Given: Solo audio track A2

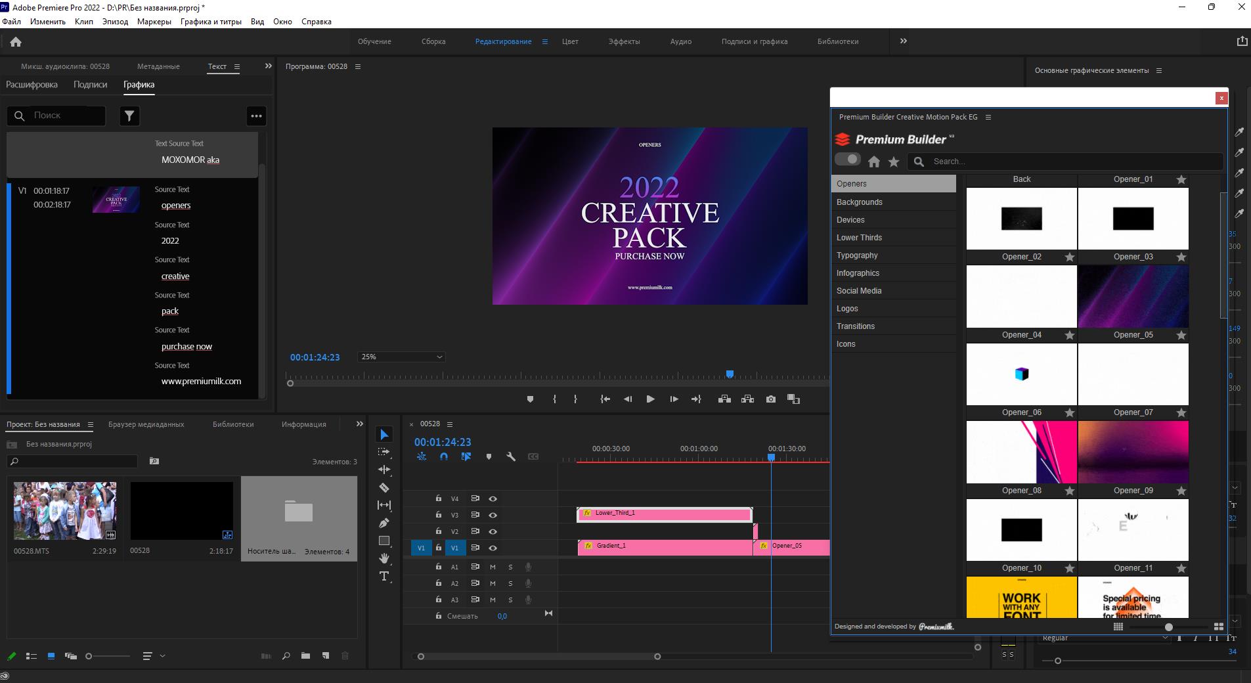Looking at the screenshot, I should (x=510, y=583).
